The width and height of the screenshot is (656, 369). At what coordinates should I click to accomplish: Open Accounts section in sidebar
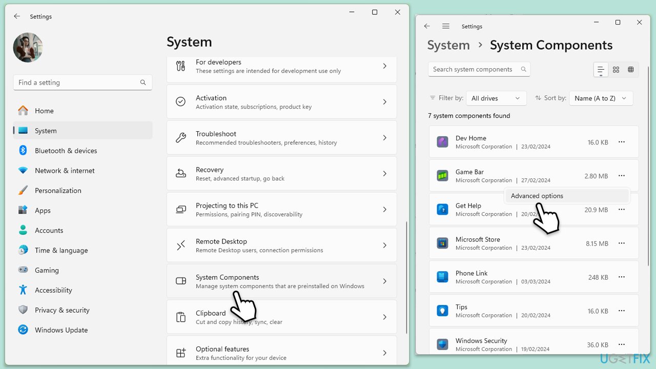click(x=83, y=231)
